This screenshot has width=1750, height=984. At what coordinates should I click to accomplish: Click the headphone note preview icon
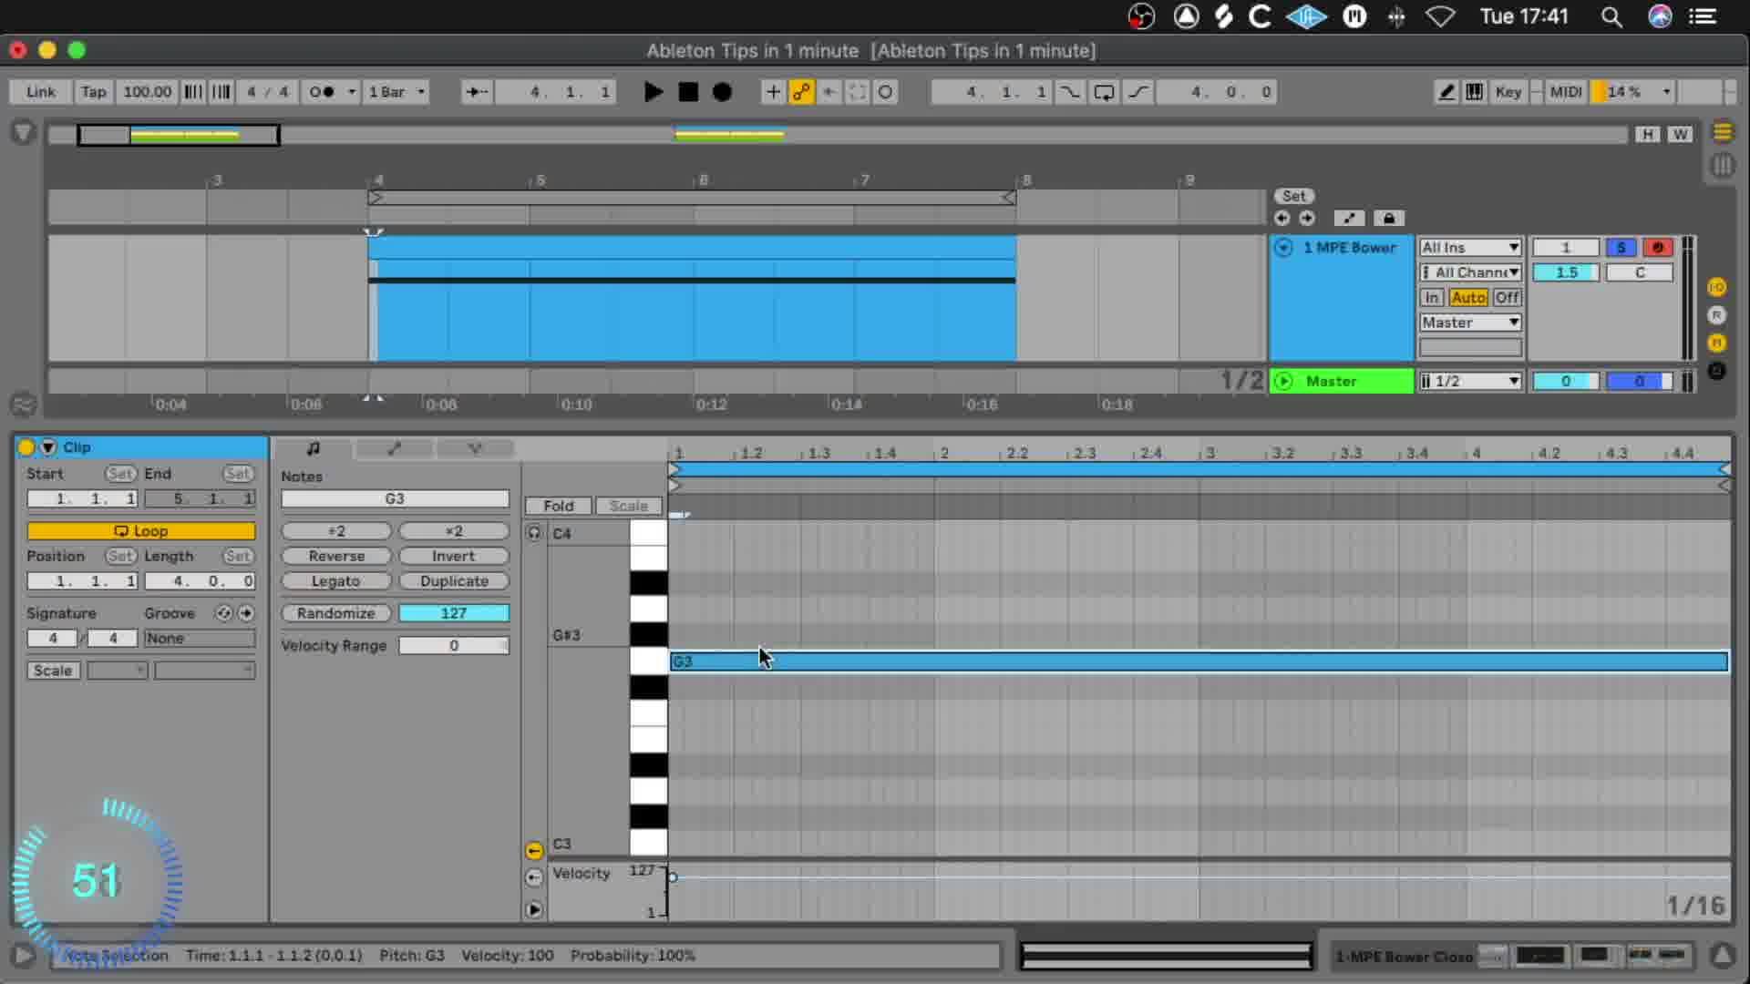coord(534,533)
